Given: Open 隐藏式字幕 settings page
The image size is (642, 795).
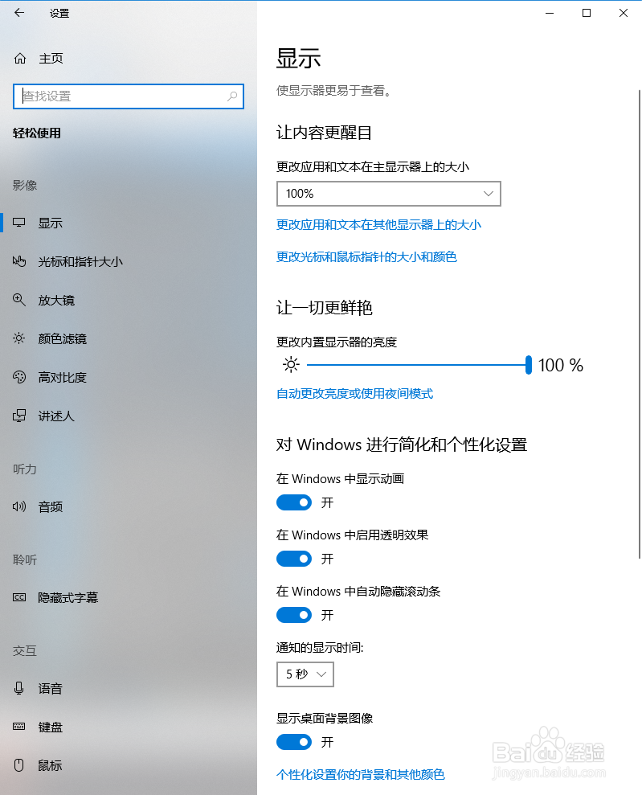Looking at the screenshot, I should click(x=68, y=598).
